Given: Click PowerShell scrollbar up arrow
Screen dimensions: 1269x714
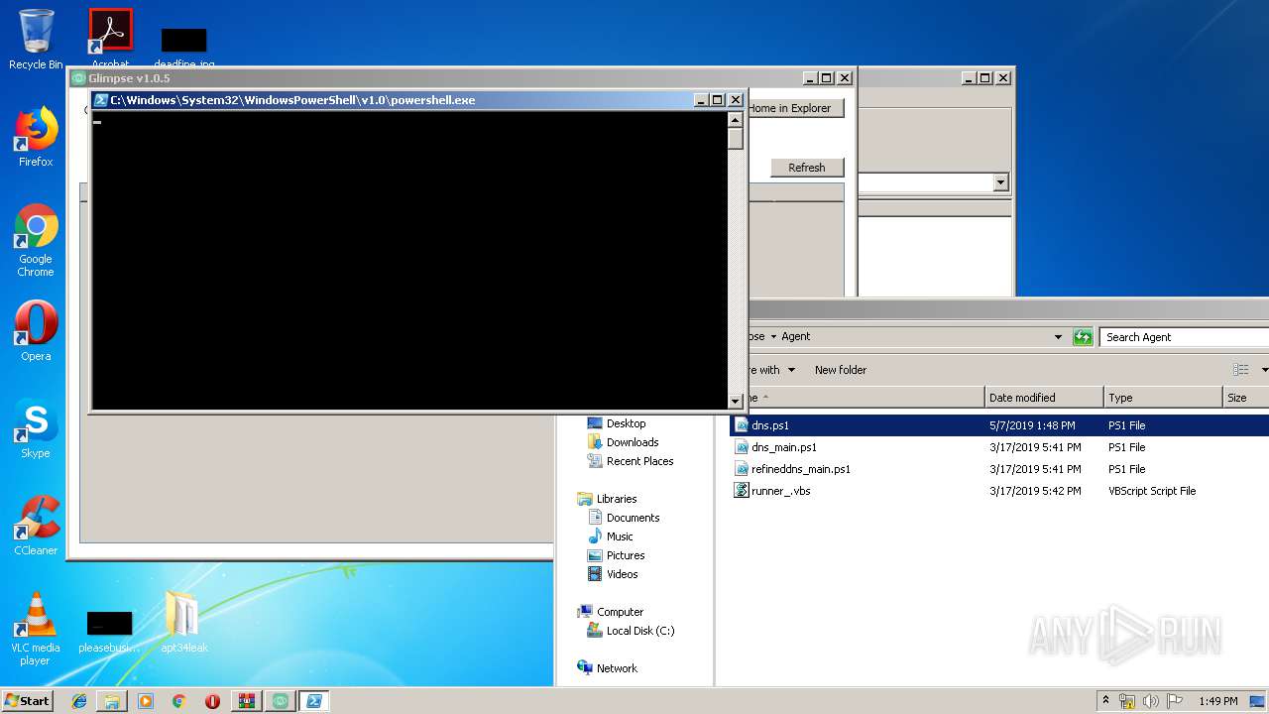Looking at the screenshot, I should point(735,120).
